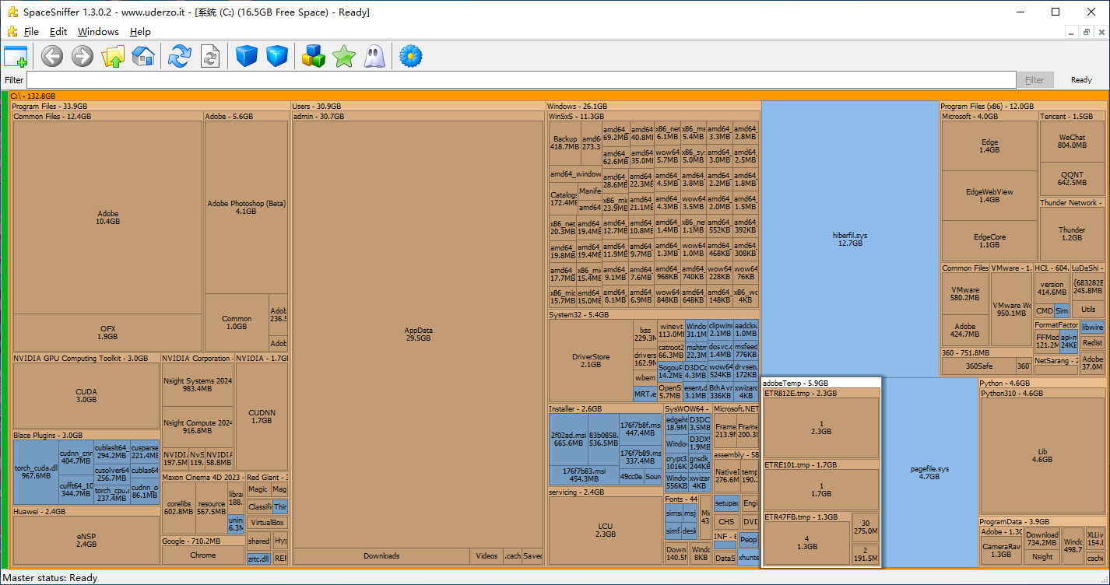The image size is (1110, 585).
Task: Select the torch_cuda.dll 967.6MB file
Action: coord(37,472)
